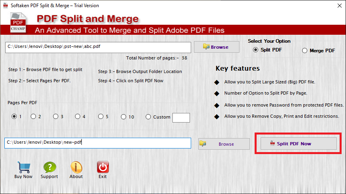This screenshot has width=346, height=194.
Task: Click 'Allow you to Split Large Sized (Big) PDF file.'
Action: (270, 82)
